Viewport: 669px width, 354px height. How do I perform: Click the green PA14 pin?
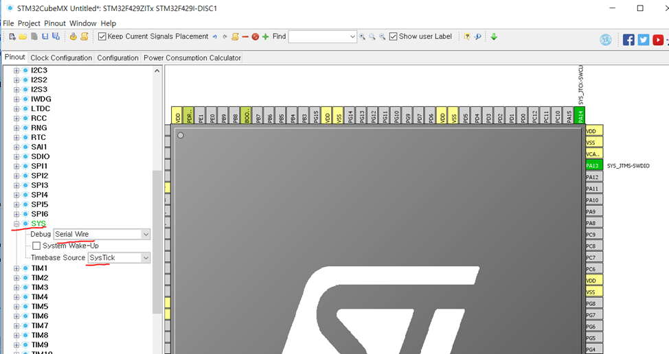click(x=580, y=115)
